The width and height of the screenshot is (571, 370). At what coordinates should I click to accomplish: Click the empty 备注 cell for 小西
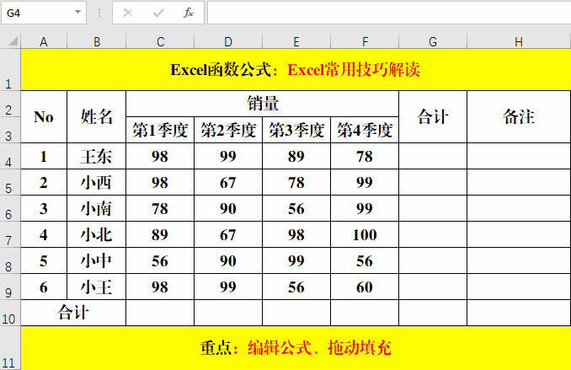519,182
